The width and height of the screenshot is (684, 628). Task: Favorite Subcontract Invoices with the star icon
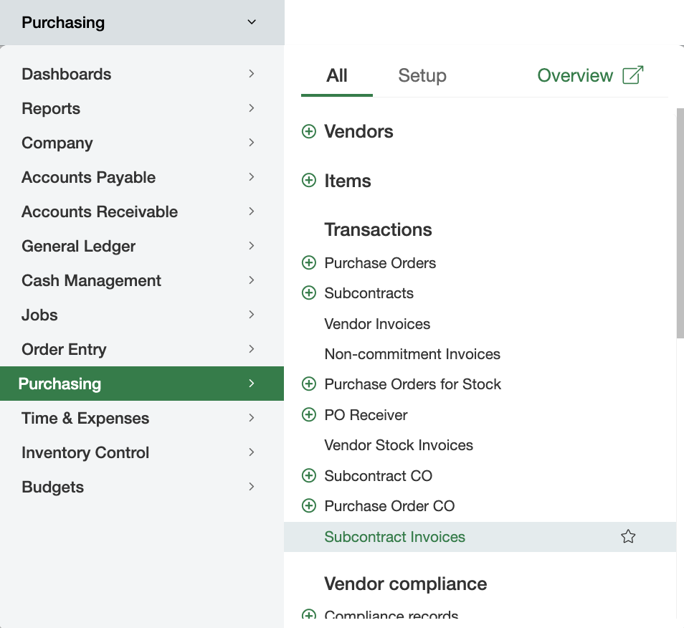pos(628,536)
